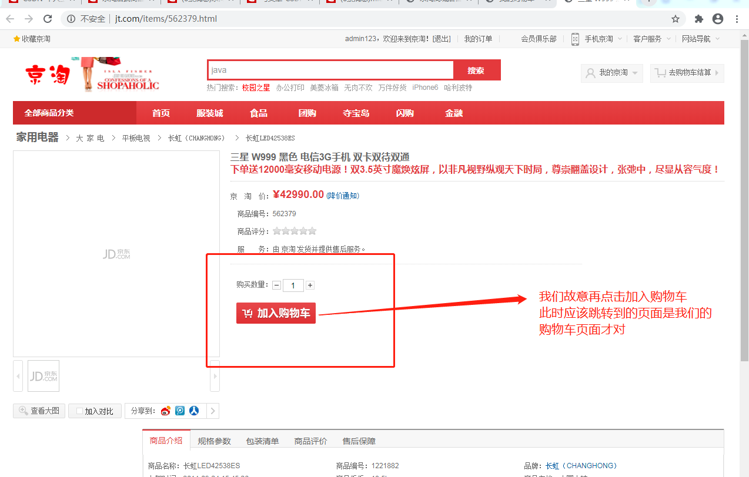Reload the page with refresh icon
The width and height of the screenshot is (749, 477).
coord(48,19)
